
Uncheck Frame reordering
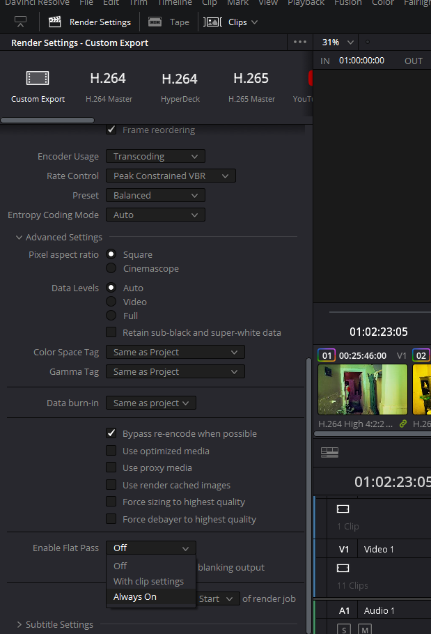point(111,130)
